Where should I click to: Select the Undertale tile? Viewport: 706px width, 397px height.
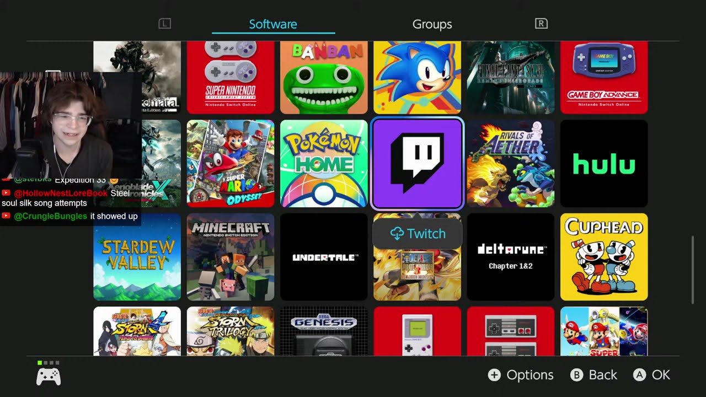(x=324, y=257)
